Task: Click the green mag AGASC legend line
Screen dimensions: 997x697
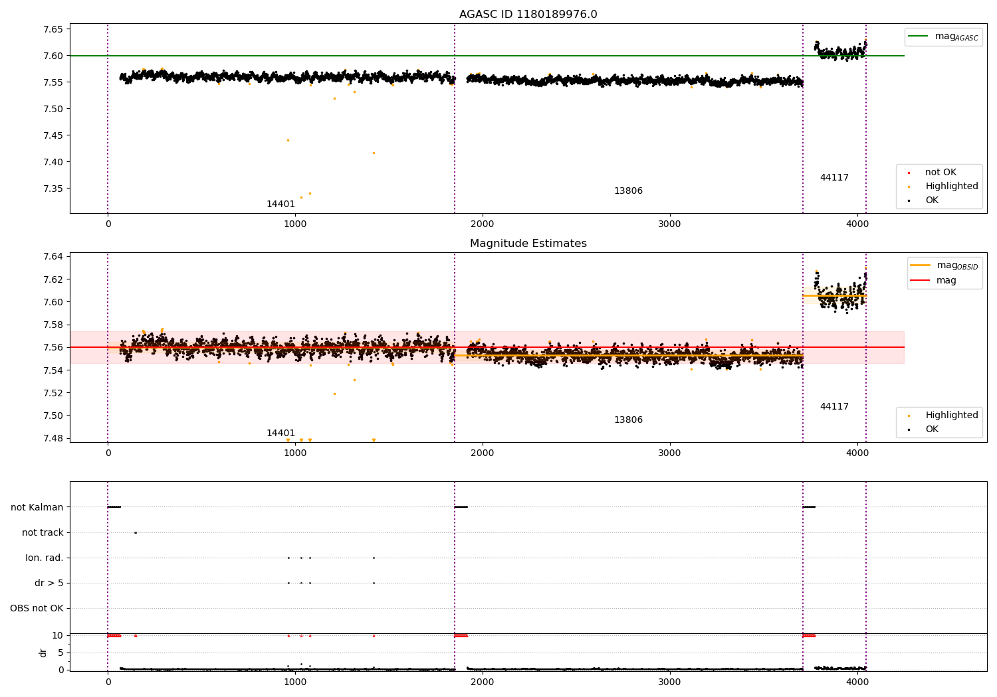Action: [x=918, y=37]
